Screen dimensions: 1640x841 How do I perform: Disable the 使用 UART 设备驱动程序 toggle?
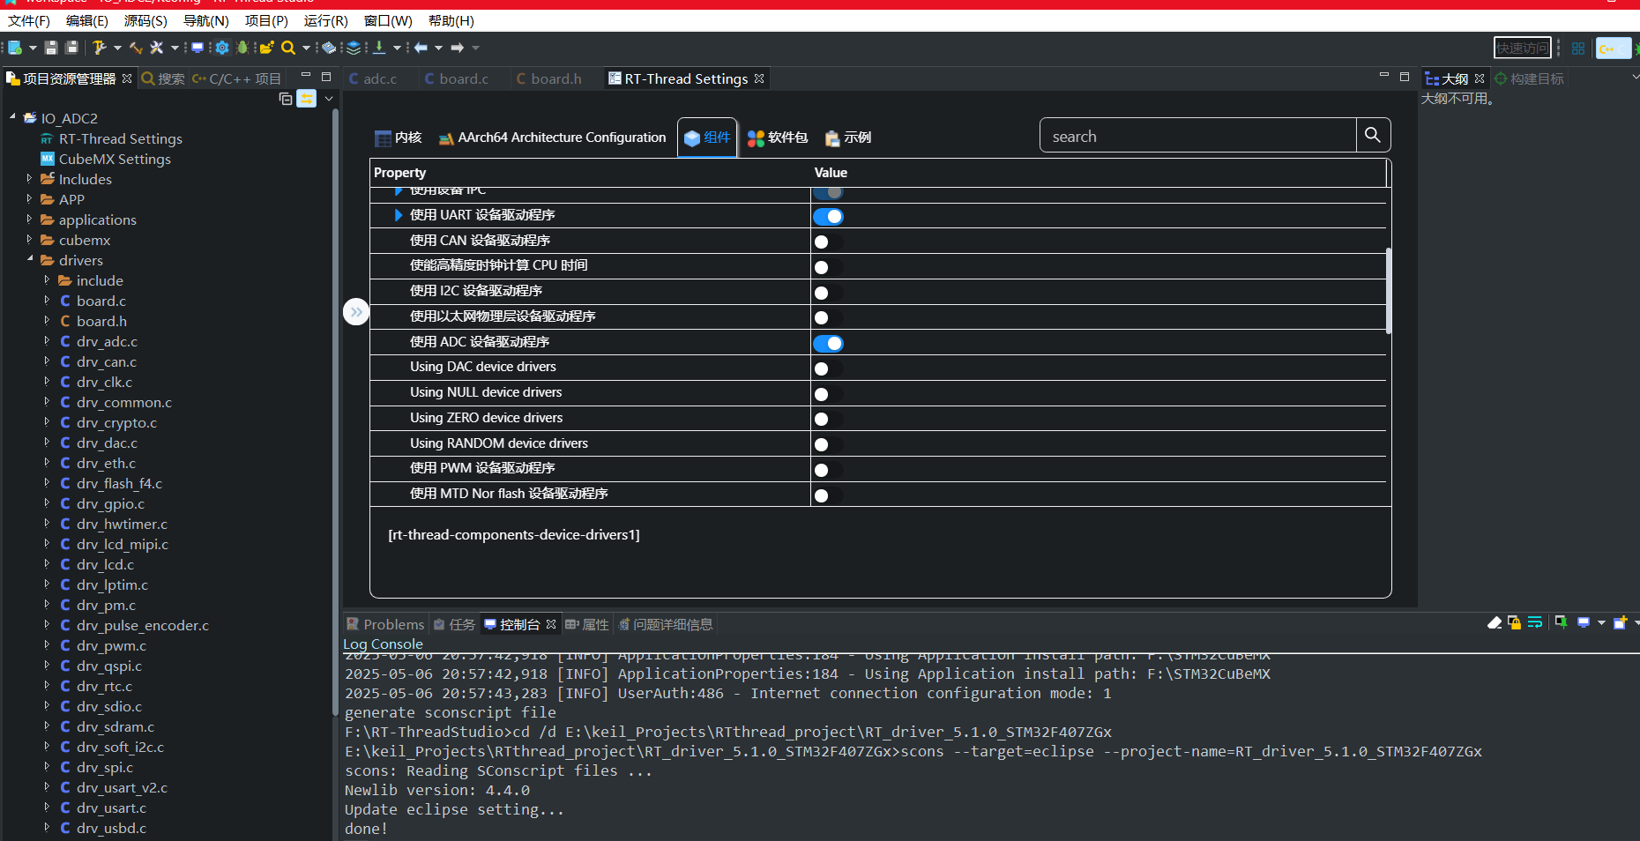click(x=828, y=216)
